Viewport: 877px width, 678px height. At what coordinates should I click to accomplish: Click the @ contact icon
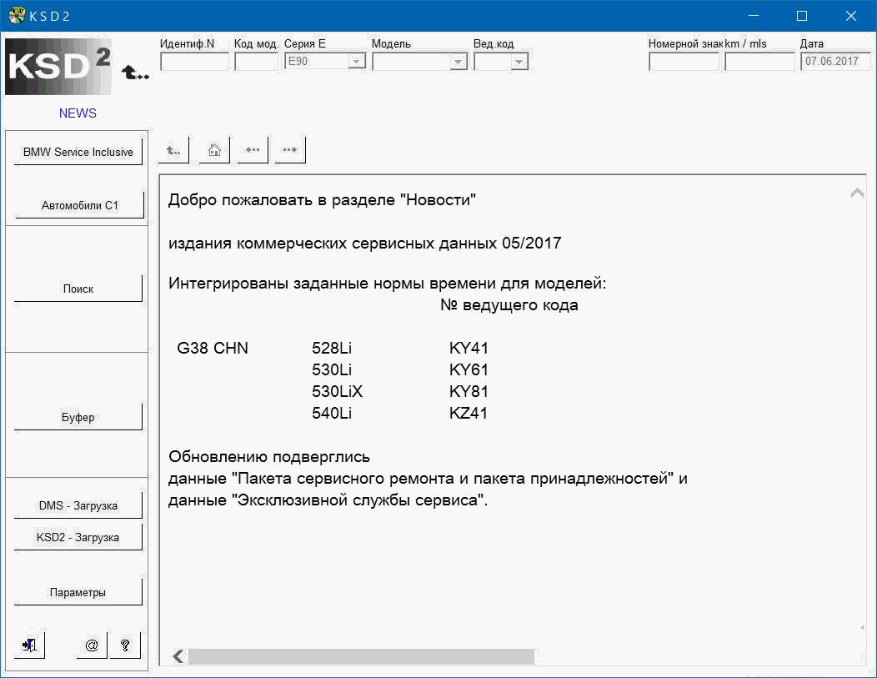click(92, 645)
